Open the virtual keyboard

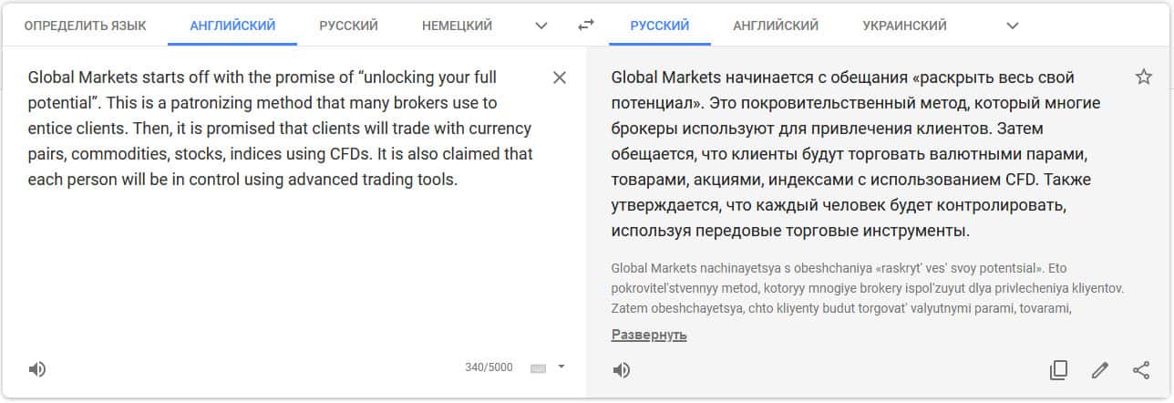coord(538,368)
